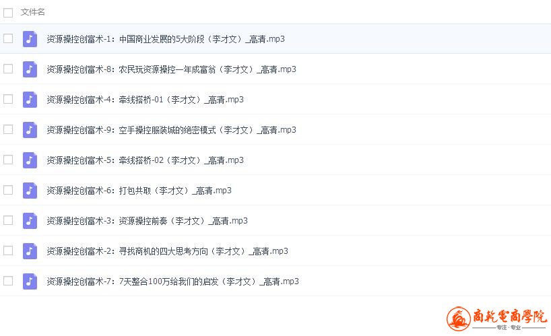The image size is (551, 336).
Task: Toggle the checkbox for 7天整合100万 file
Action: click(8, 281)
